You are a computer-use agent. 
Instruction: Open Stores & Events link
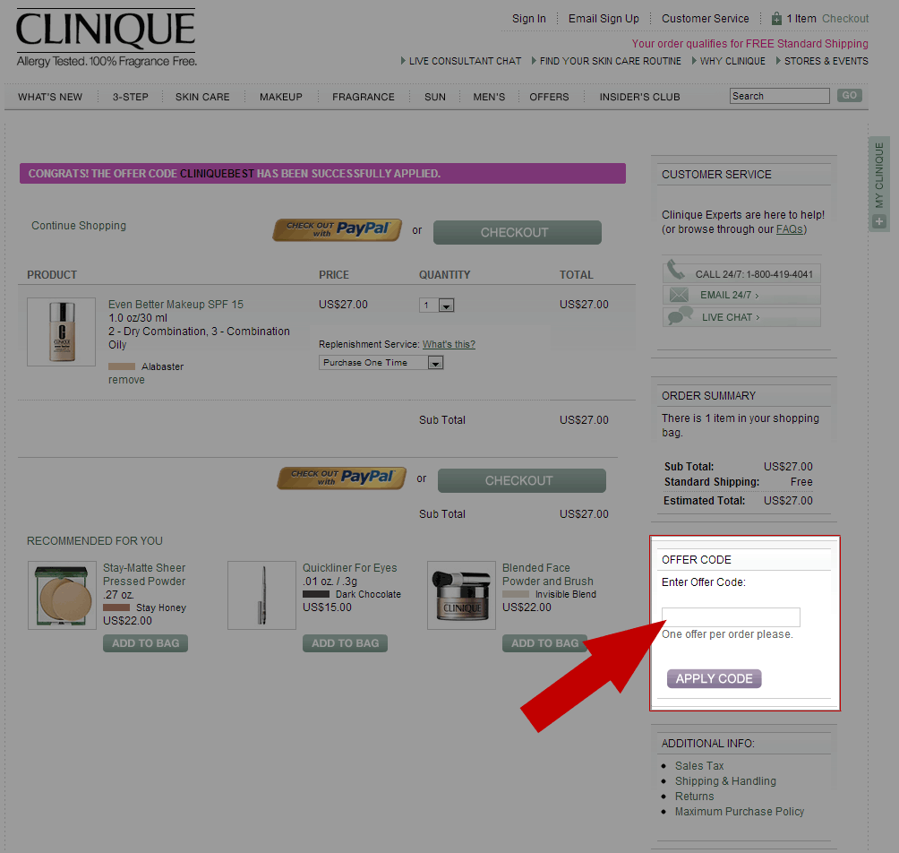pyautogui.click(x=826, y=61)
